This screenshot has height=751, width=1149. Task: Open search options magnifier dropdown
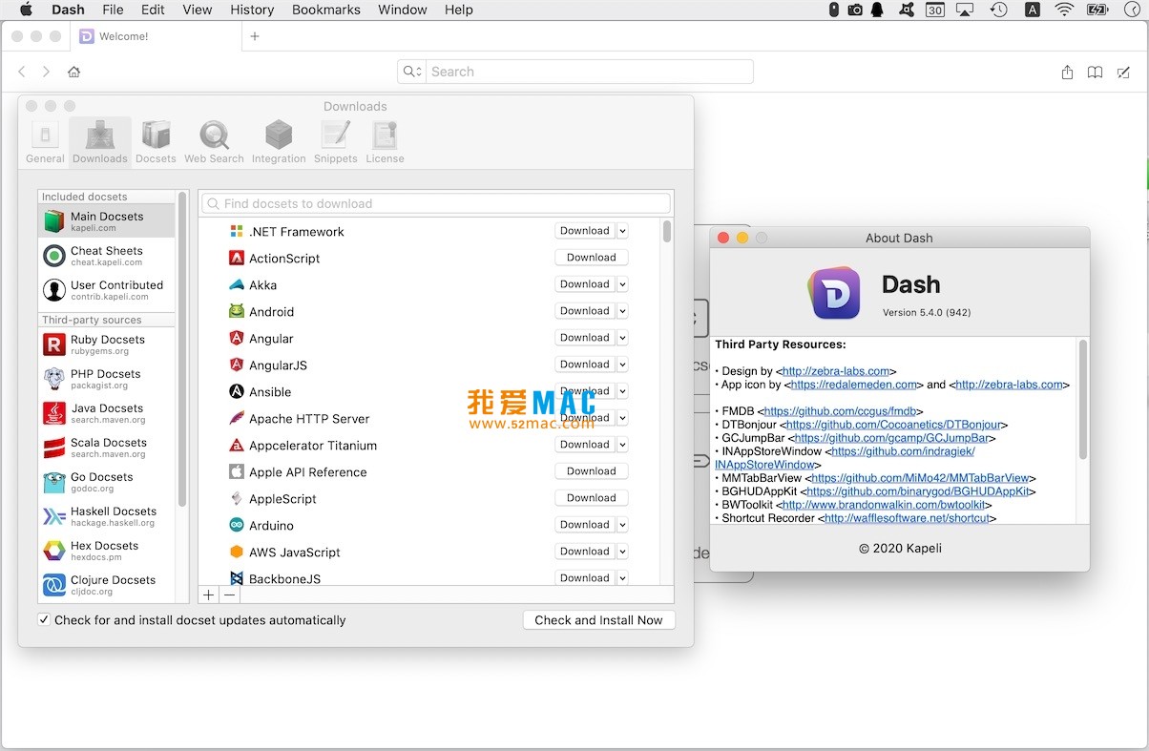[x=412, y=72]
